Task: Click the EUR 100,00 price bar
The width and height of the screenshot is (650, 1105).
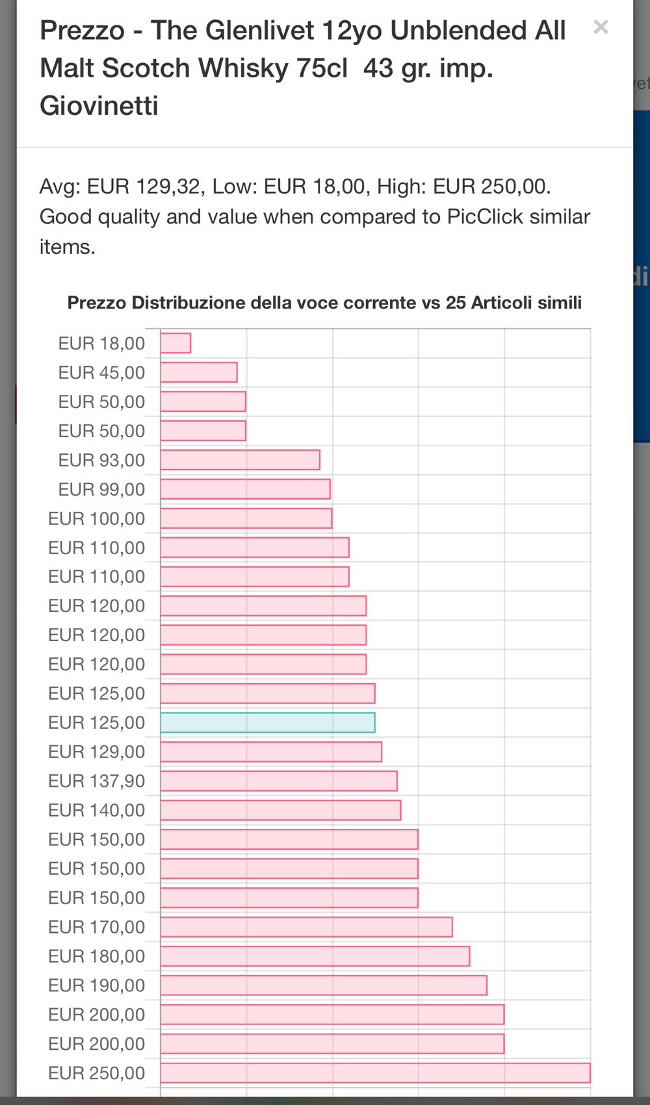Action: pyautogui.click(x=246, y=518)
